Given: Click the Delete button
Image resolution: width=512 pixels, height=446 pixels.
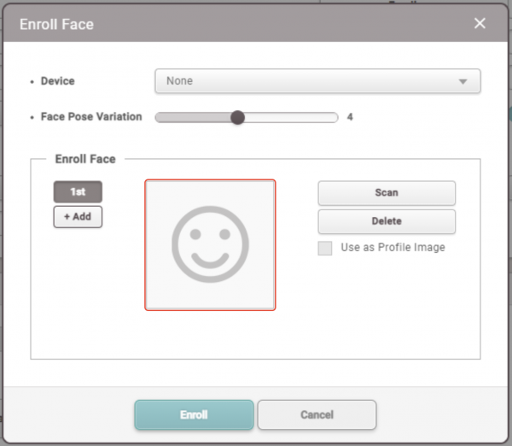Looking at the screenshot, I should coord(387,221).
